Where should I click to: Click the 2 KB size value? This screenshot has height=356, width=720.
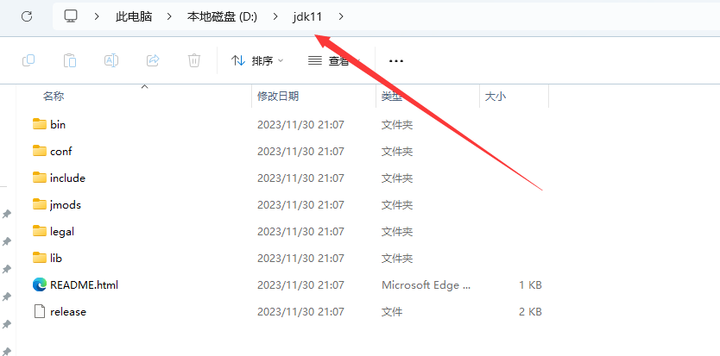click(530, 311)
